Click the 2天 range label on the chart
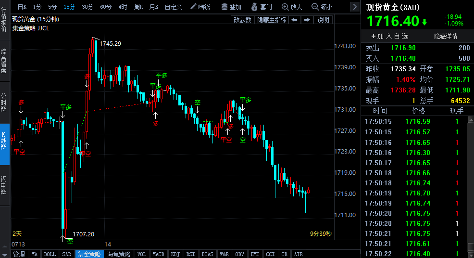This screenshot has width=474, height=258. click(x=17, y=234)
